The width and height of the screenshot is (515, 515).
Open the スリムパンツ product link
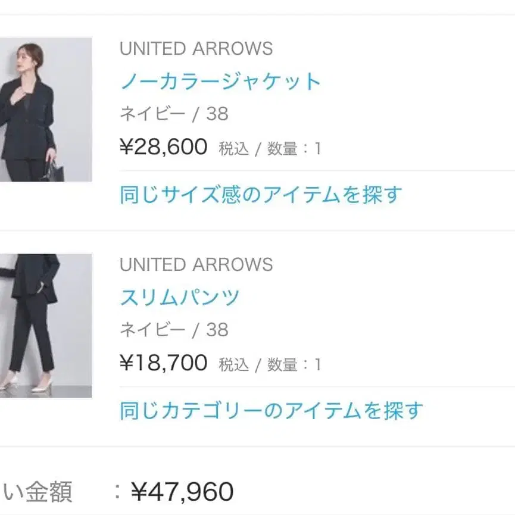click(x=180, y=297)
